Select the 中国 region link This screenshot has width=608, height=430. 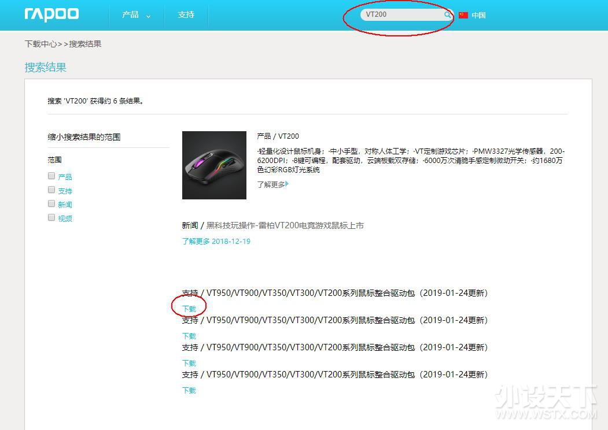[478, 15]
